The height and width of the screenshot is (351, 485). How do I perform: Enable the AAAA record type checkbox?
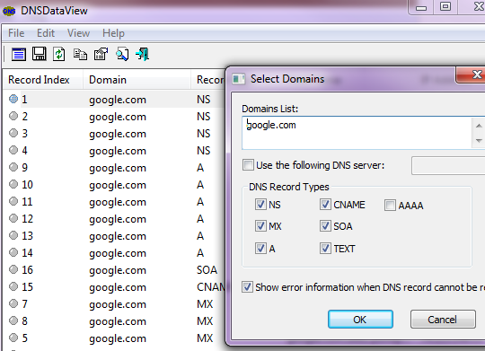click(390, 206)
